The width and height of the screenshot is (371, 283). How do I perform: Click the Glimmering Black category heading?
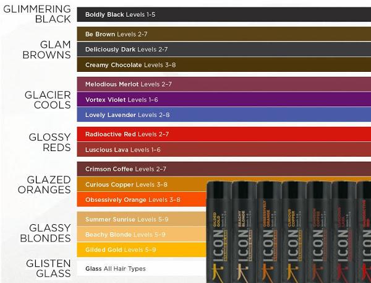(x=36, y=14)
